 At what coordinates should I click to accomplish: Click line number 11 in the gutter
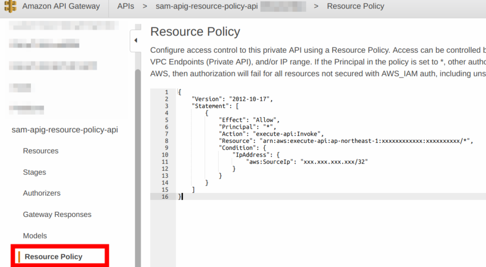165,162
